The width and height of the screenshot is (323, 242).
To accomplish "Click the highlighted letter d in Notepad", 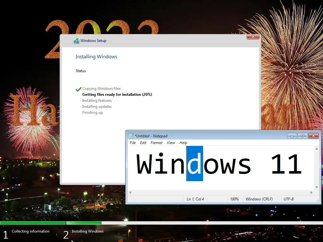I will tap(194, 164).
